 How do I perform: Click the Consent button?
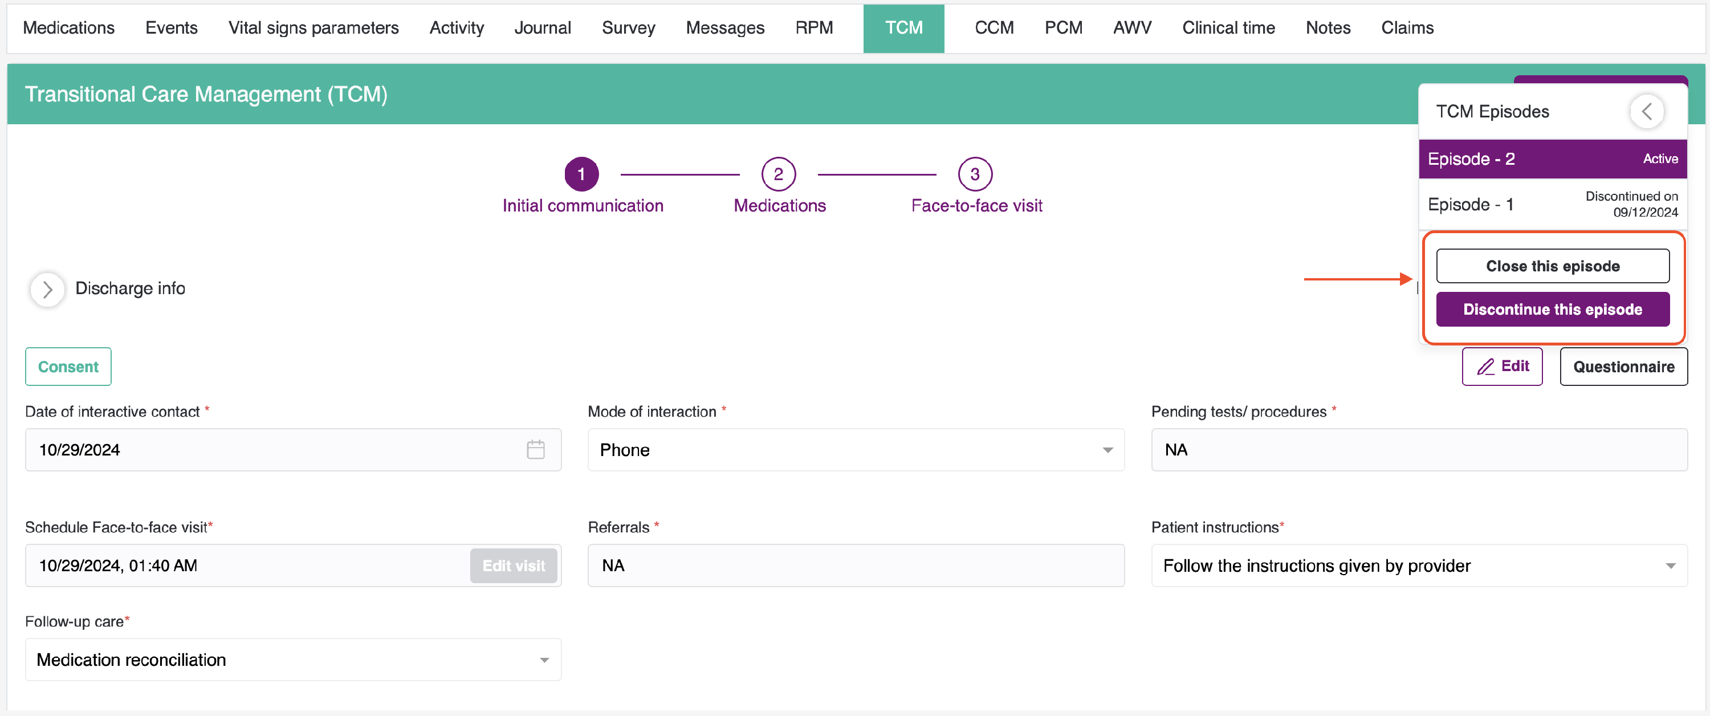(x=68, y=367)
